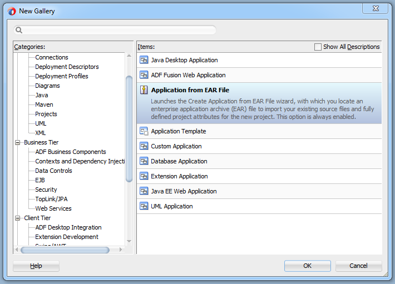Click the horizontal scroll right arrow in Categories
This screenshot has width=395, height=284.
(121, 250)
